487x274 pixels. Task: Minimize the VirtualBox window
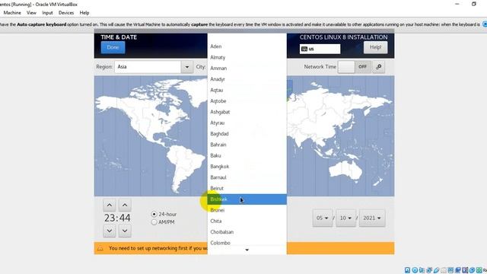457,4
